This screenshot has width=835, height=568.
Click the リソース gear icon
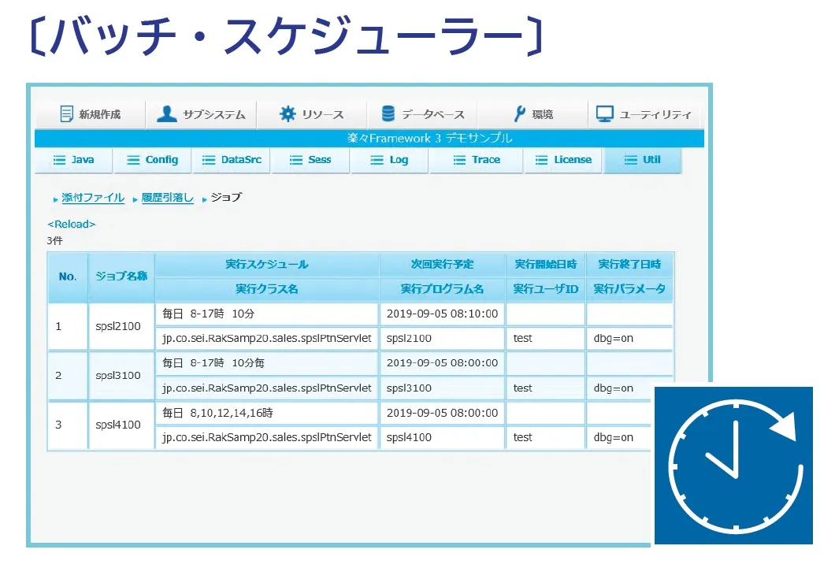[x=288, y=114]
